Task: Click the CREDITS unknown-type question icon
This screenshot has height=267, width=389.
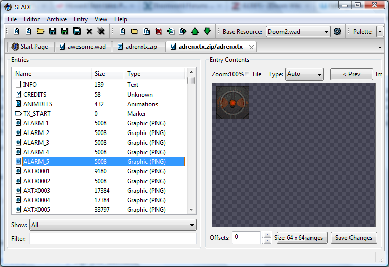Action: tap(18, 94)
